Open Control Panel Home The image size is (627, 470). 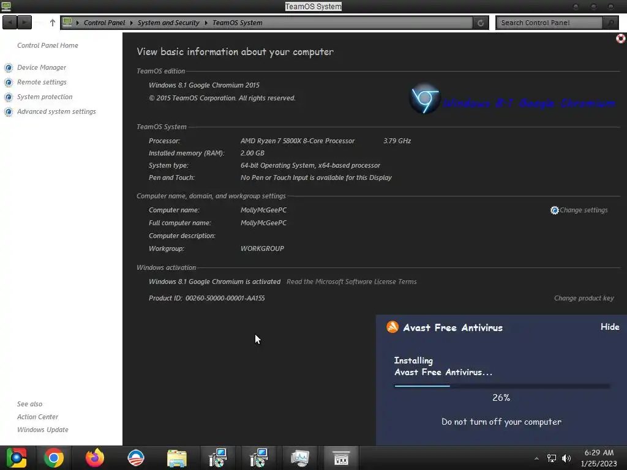[48, 45]
